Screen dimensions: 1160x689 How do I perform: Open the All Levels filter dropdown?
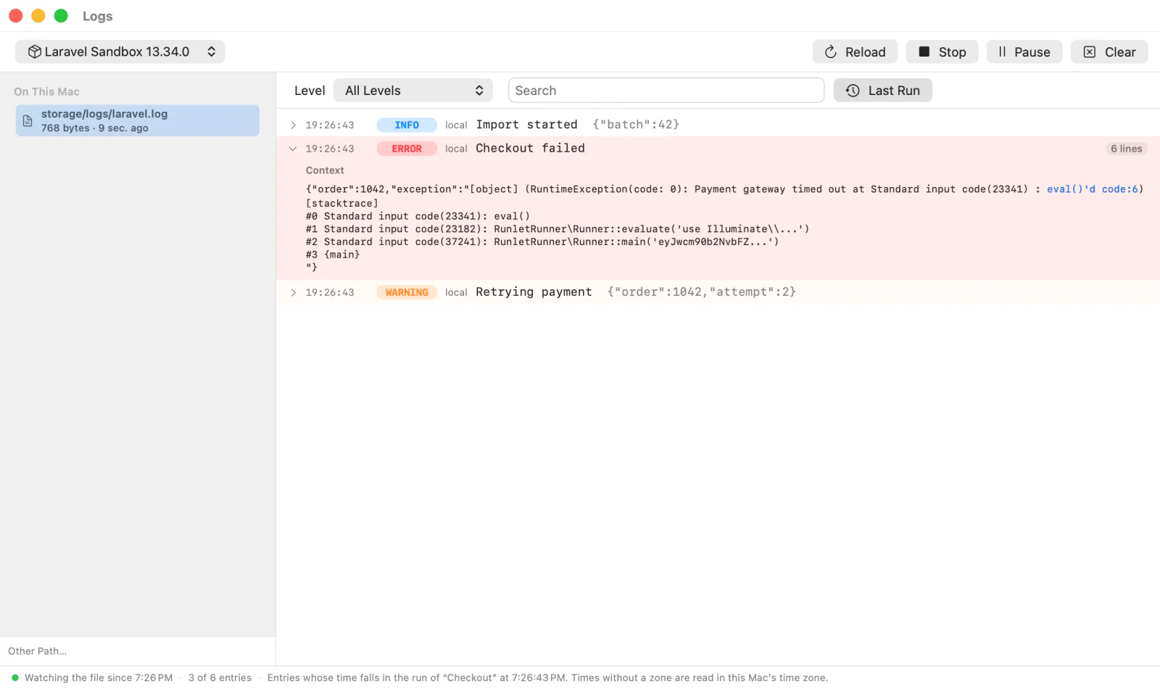tap(413, 91)
